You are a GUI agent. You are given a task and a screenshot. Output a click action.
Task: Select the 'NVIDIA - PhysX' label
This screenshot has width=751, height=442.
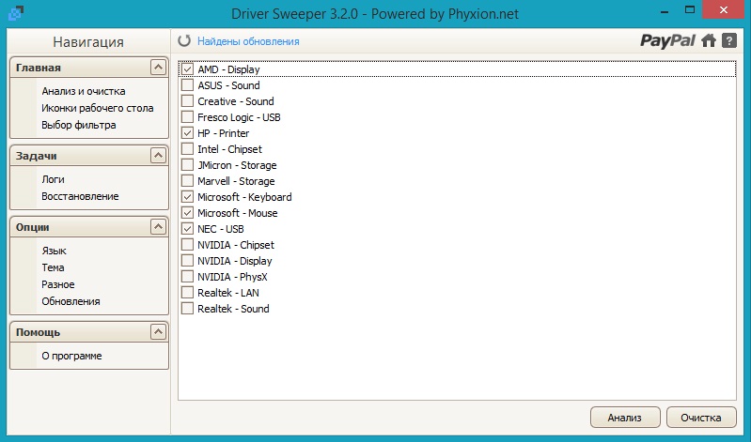click(x=232, y=277)
